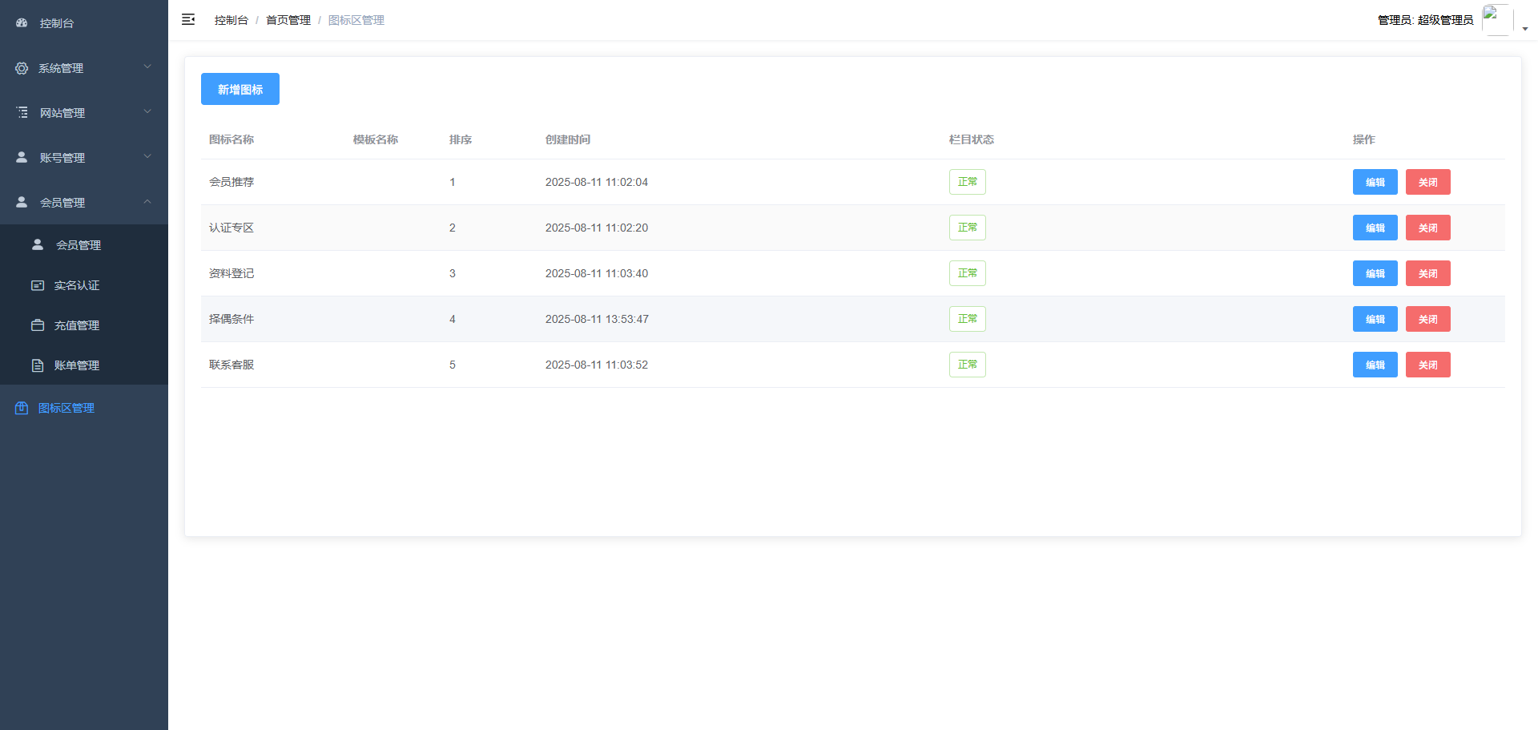Click the website management list icon

click(x=22, y=113)
